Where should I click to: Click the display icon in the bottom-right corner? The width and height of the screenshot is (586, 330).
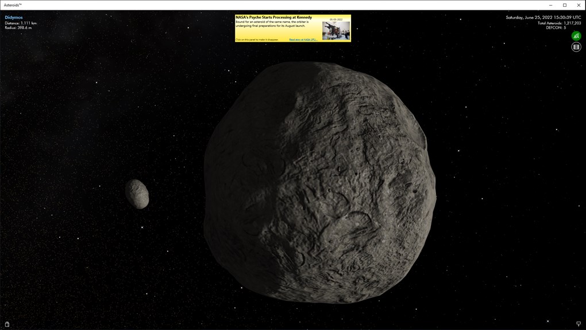pyautogui.click(x=578, y=323)
